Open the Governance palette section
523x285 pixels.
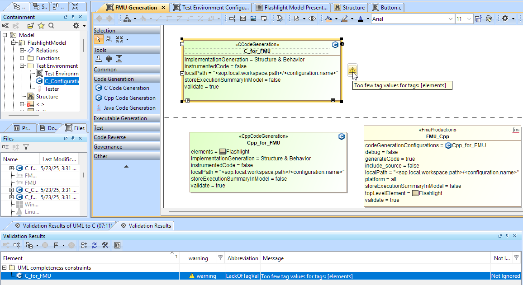[108, 147]
